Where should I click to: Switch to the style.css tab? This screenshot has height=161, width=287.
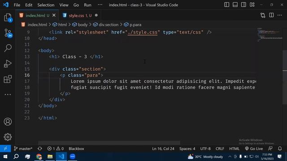pos(80,16)
